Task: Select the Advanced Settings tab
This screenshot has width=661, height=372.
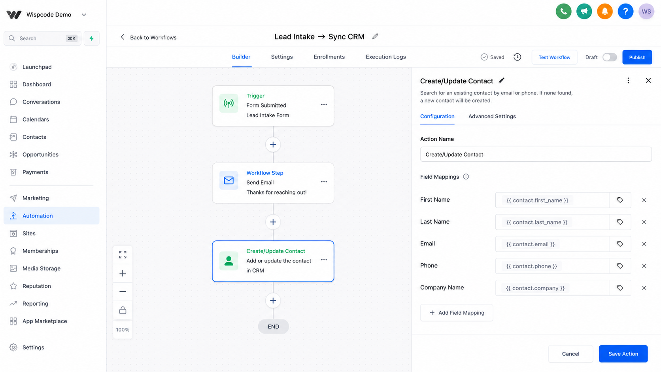Action: 492,117
